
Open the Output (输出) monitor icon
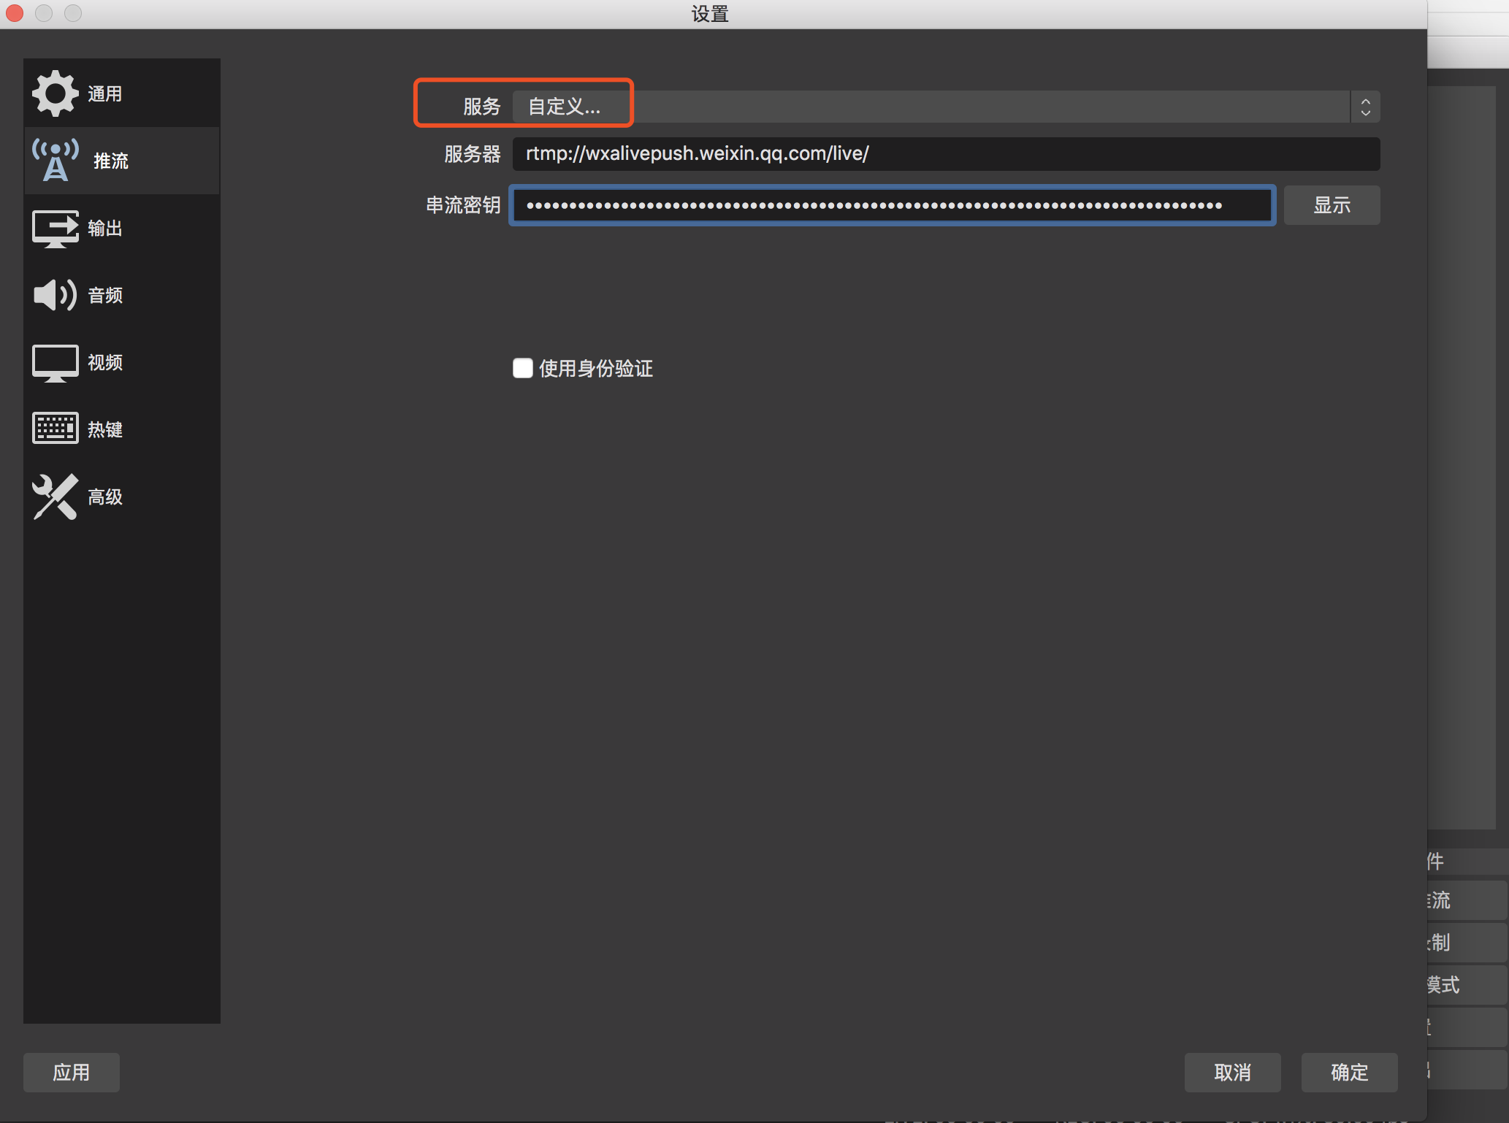(56, 229)
